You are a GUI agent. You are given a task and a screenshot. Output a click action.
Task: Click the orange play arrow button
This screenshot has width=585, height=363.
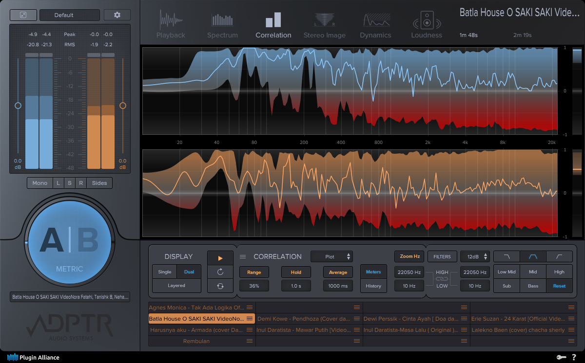[220, 258]
